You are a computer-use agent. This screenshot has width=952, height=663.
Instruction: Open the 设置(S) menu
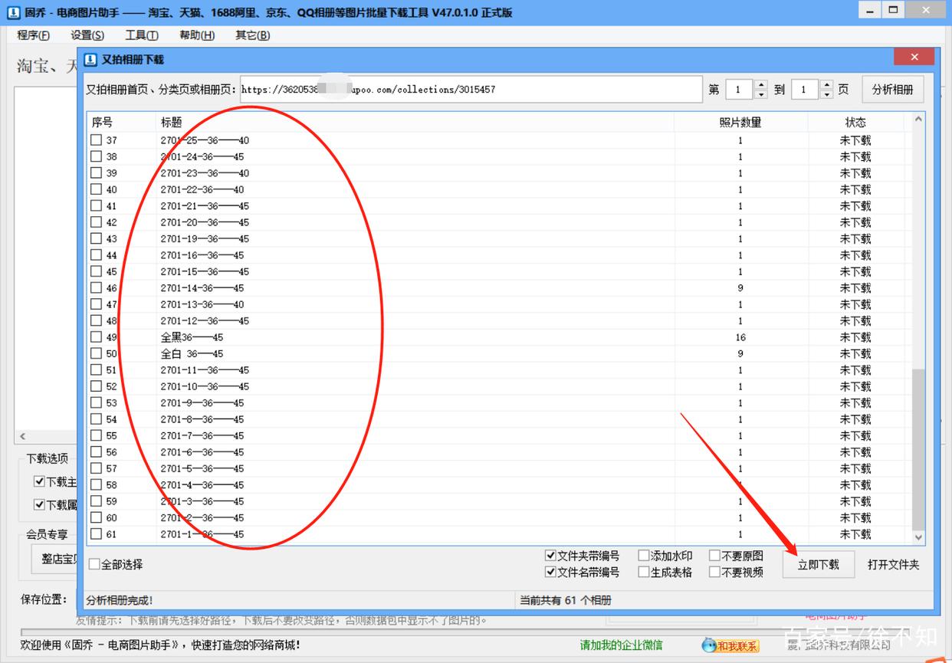[87, 34]
